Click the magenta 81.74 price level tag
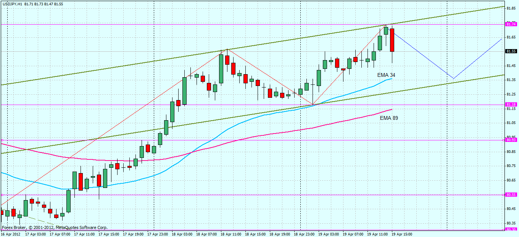This screenshot has height=237, width=519. [x=511, y=24]
